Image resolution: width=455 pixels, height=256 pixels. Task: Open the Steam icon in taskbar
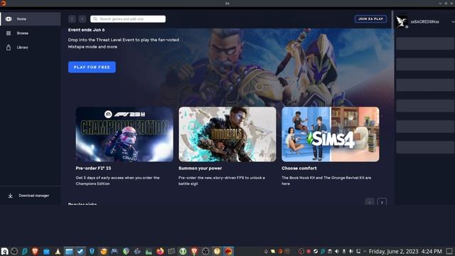tap(80, 251)
